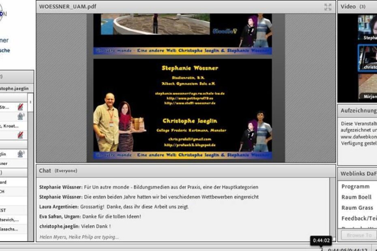Click the fullscreen icon in the WOESSNER_UAM.pdf panel
Viewport: 377px width, 251px height.
pos(328,7)
